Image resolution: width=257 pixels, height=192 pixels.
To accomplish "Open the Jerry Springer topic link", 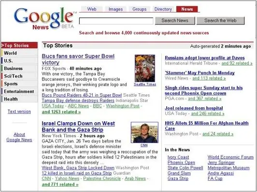I will coord(221,163).
